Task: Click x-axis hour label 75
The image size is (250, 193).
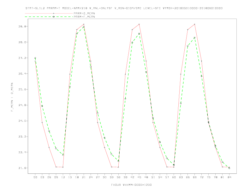Action: [x=209, y=177]
